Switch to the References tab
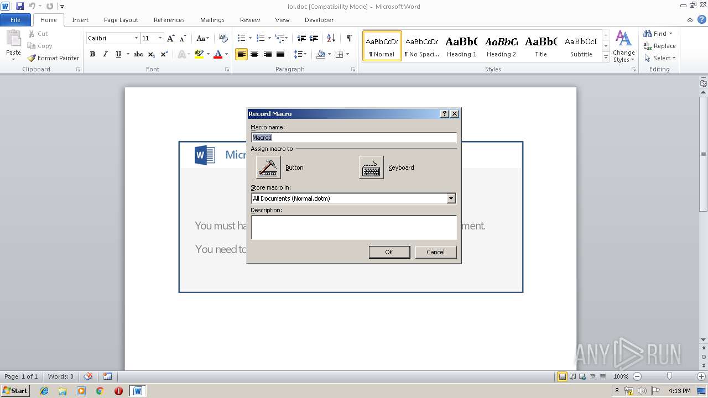The height and width of the screenshot is (398, 708). pyautogui.click(x=169, y=20)
